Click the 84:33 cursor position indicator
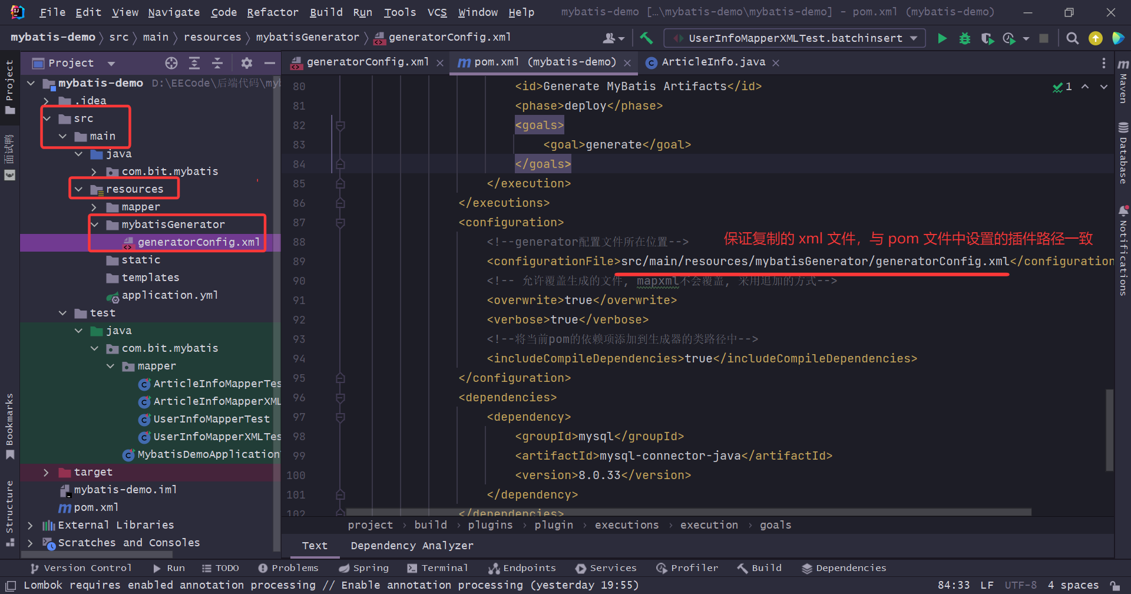 coord(954,585)
